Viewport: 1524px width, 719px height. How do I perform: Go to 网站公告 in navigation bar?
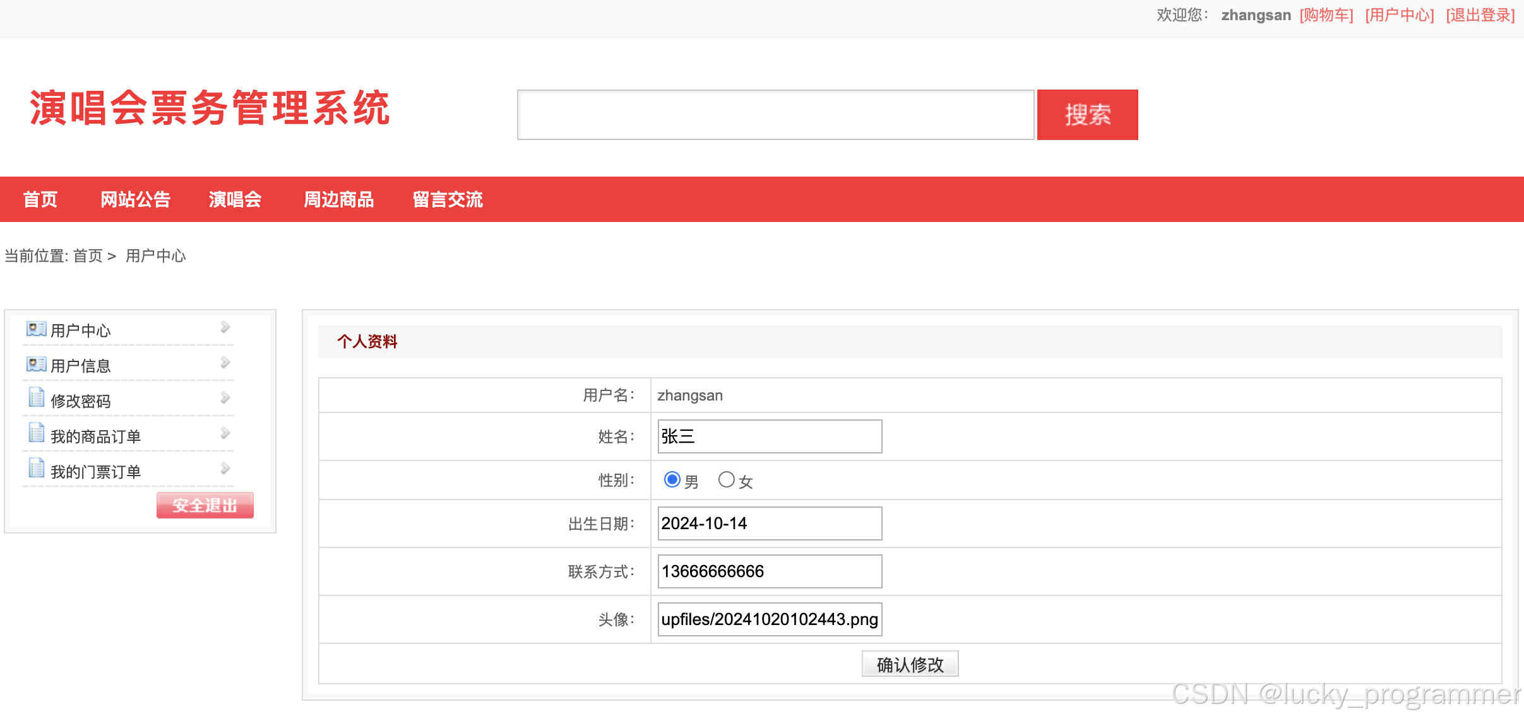point(135,199)
